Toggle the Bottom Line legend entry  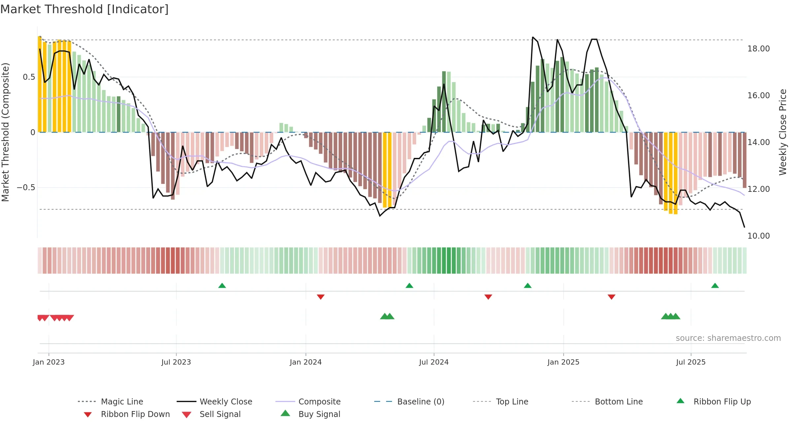coord(607,401)
